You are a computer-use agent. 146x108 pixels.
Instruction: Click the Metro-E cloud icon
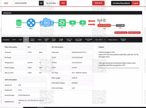coord(47,23)
